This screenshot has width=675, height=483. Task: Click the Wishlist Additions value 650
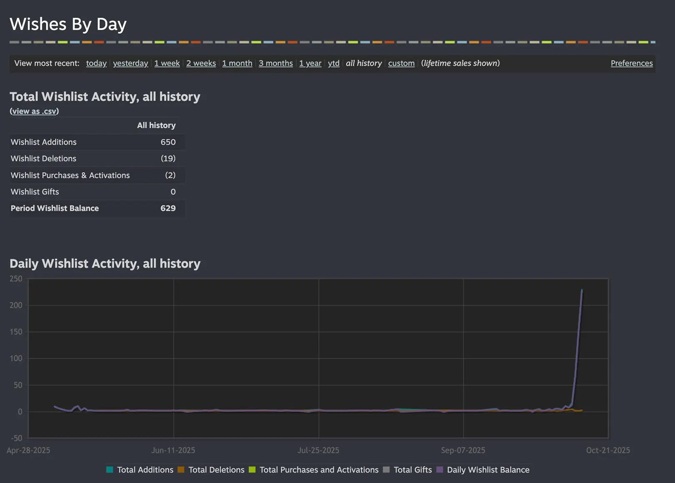tap(168, 142)
